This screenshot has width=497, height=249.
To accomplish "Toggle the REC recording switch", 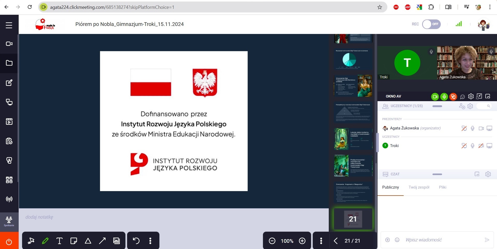I will 431,24.
